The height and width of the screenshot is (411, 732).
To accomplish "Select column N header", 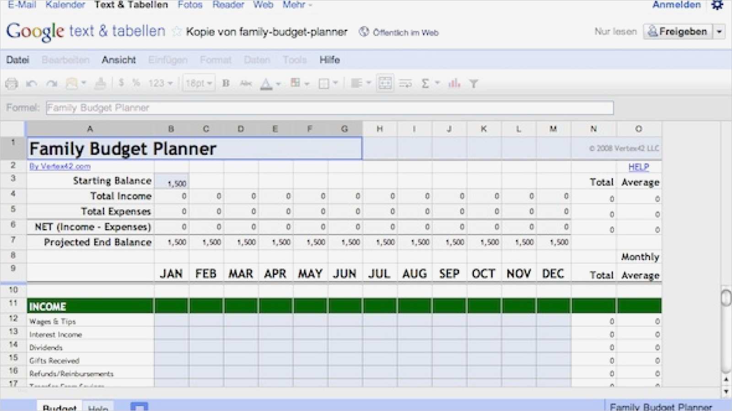I will point(593,129).
